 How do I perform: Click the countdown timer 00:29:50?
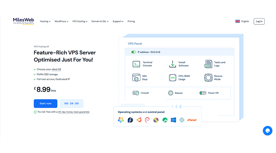click(x=71, y=103)
